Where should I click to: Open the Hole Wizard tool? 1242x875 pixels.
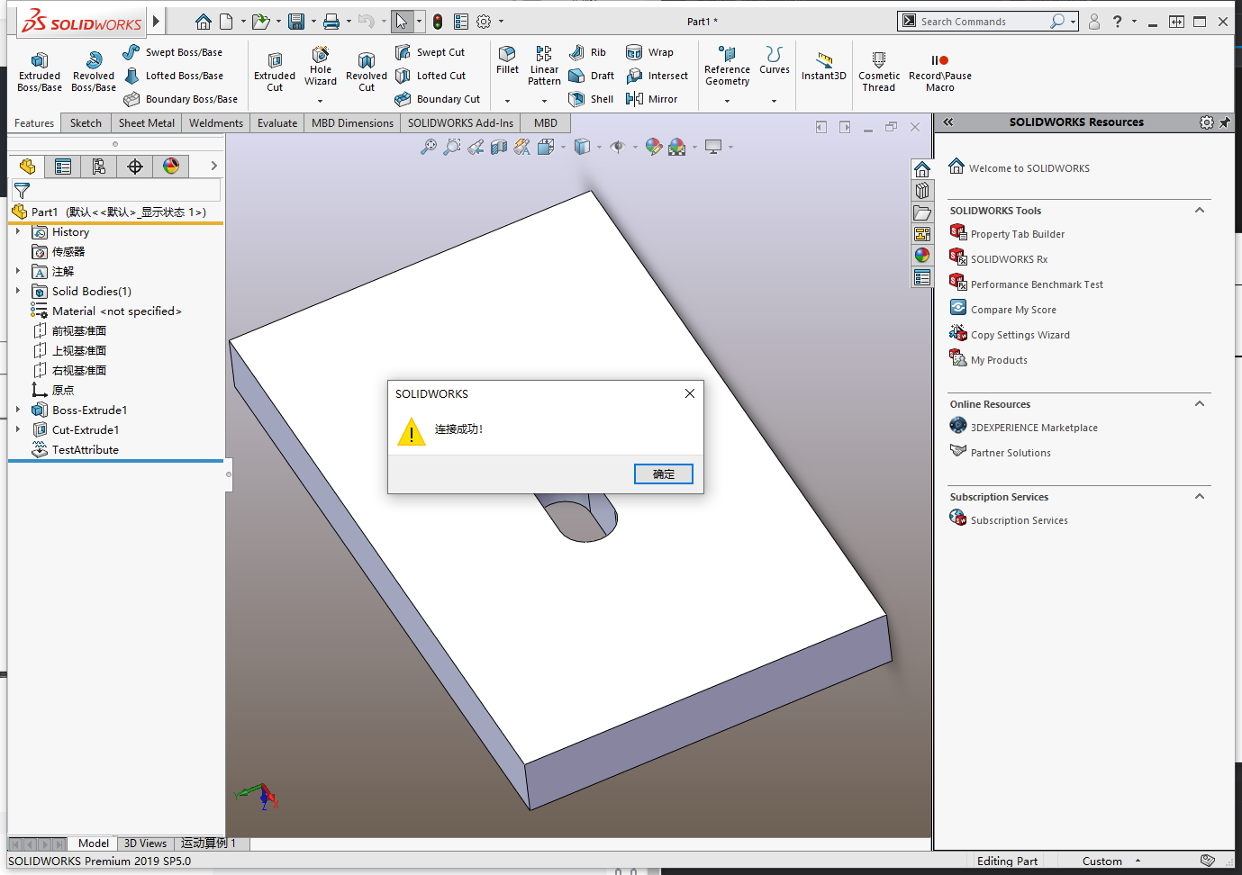(321, 68)
